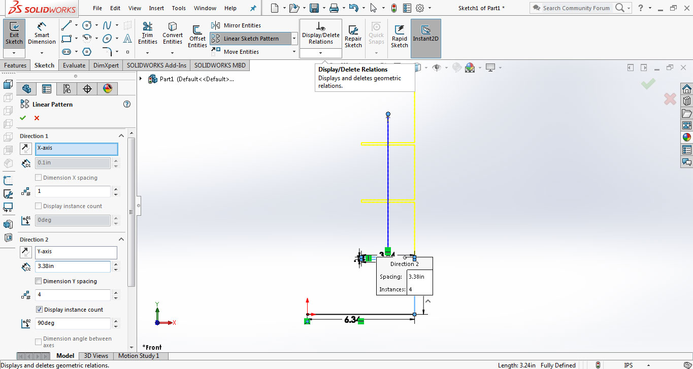
Task: Open the FeatureManager Design Tree tab
Action: (26, 89)
